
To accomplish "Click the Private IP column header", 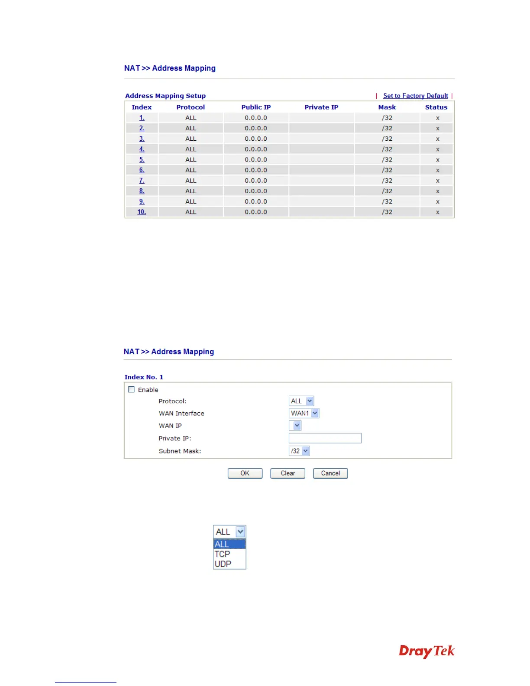I will click(321, 107).
